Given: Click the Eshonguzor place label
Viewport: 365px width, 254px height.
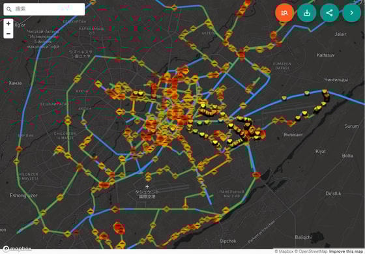Looking at the screenshot, I should click(23, 195).
